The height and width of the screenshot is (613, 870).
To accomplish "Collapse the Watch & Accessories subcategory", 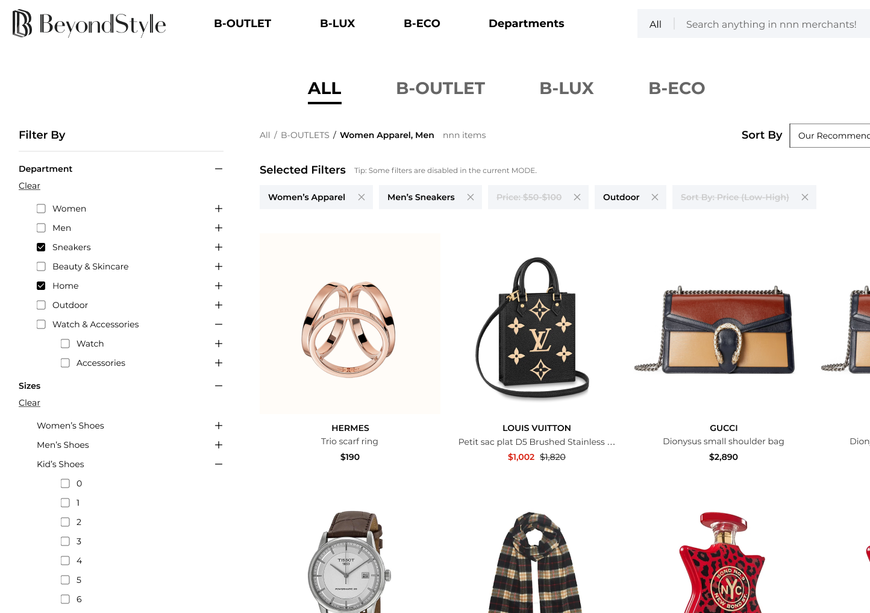I will [219, 324].
